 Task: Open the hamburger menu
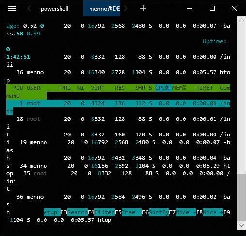pyautogui.click(x=12, y=9)
